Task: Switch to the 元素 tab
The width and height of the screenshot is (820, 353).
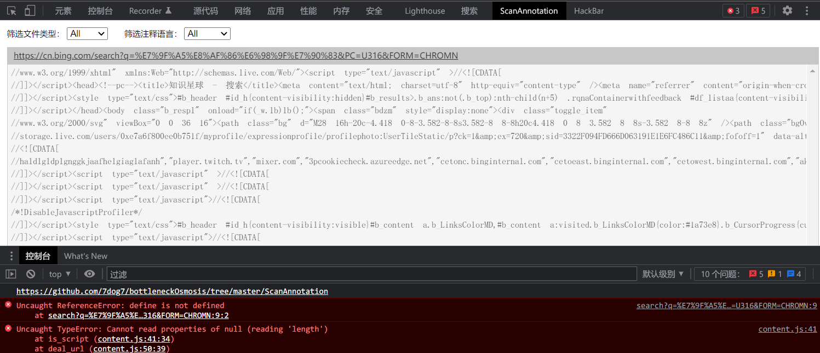Action: pos(63,11)
